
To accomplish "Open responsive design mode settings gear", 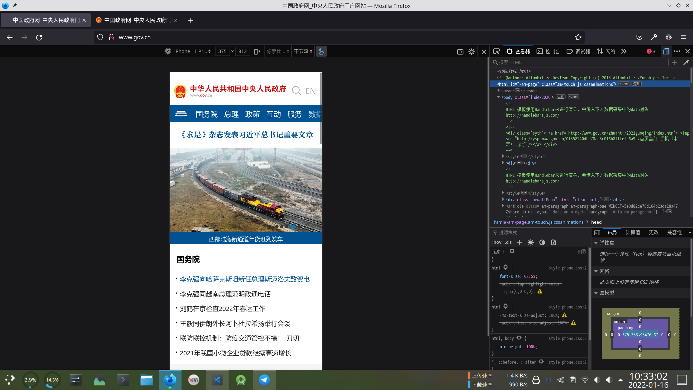I will [472, 51].
